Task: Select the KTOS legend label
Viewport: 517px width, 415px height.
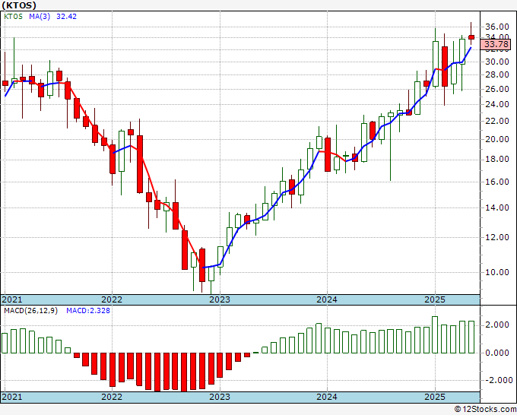Action: [13, 16]
